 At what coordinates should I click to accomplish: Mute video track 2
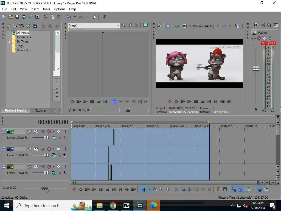(59, 149)
